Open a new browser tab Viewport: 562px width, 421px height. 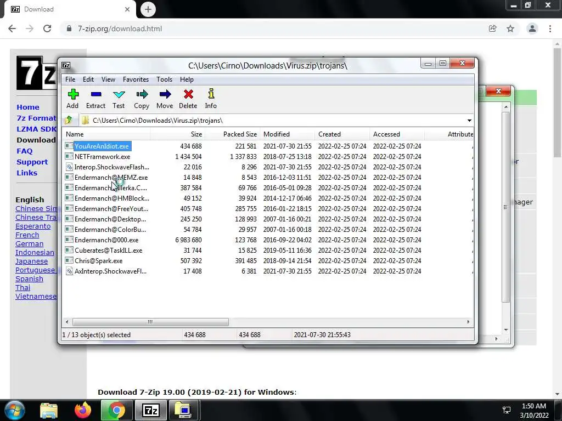pyautogui.click(x=148, y=9)
